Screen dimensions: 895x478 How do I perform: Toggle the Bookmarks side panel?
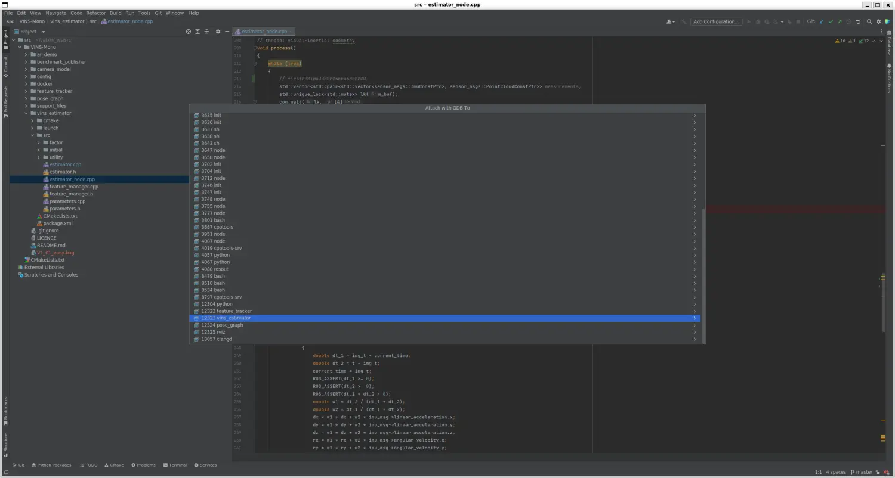[x=6, y=409]
